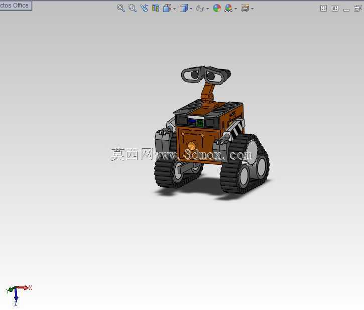
Task: Click the Apply Scene sphere icon
Action: [x=228, y=8]
